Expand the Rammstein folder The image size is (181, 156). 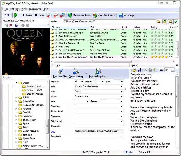tap(16, 101)
